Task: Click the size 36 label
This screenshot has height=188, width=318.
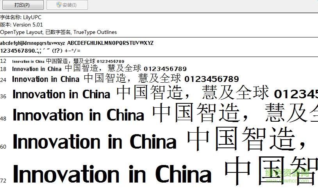Action: tap(3, 96)
